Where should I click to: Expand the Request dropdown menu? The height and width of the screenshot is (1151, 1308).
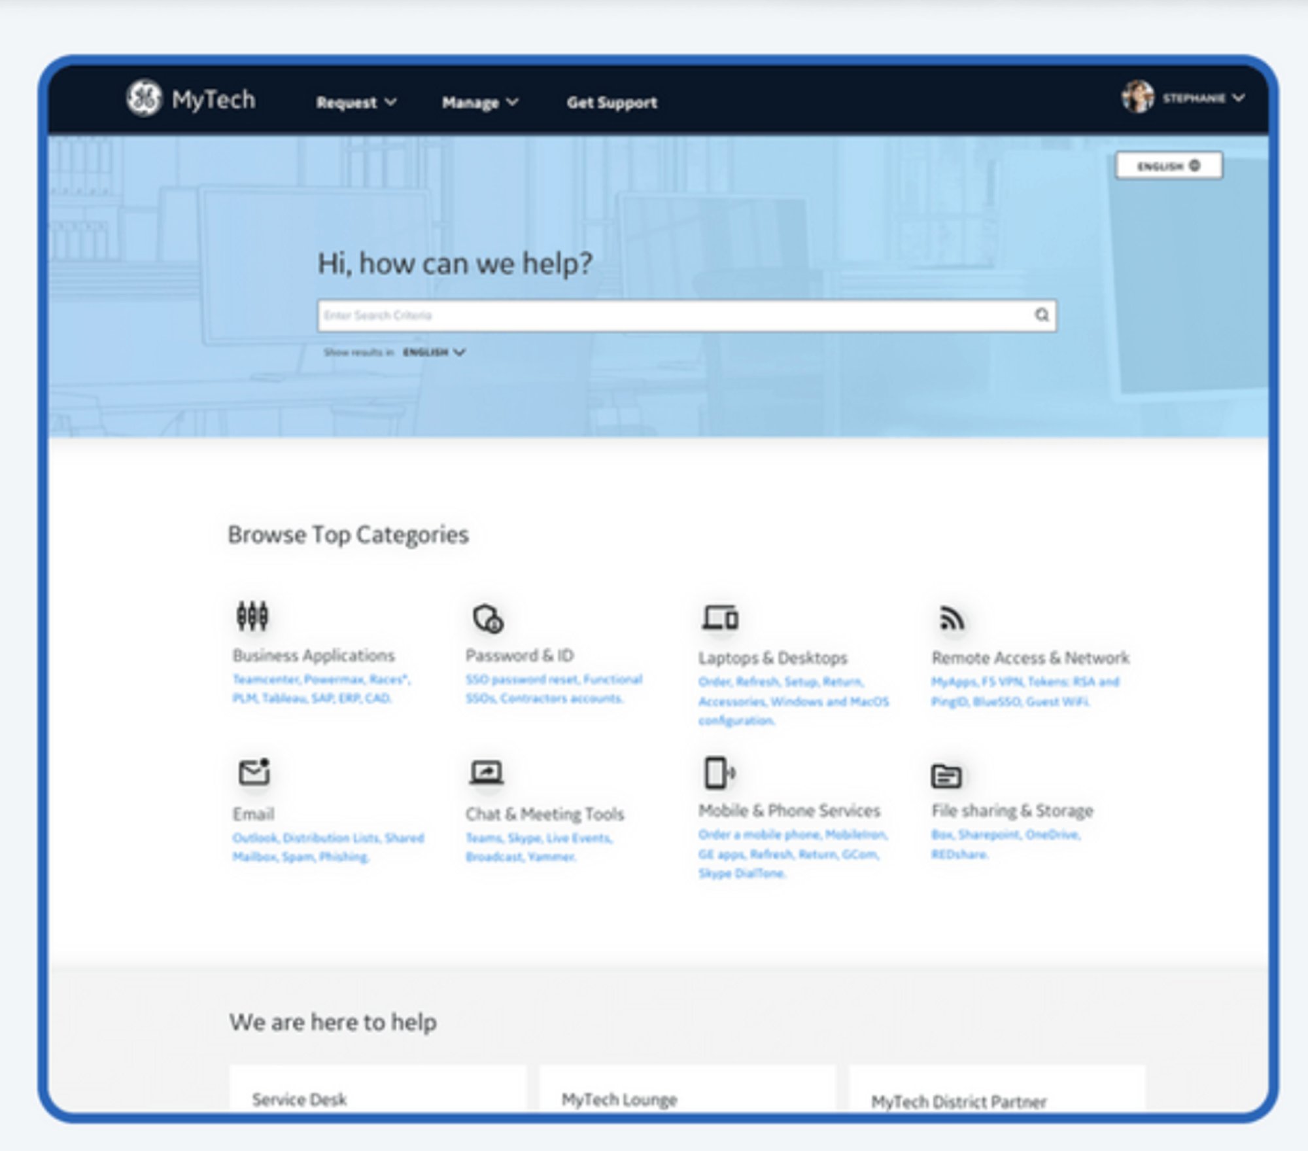tap(356, 103)
